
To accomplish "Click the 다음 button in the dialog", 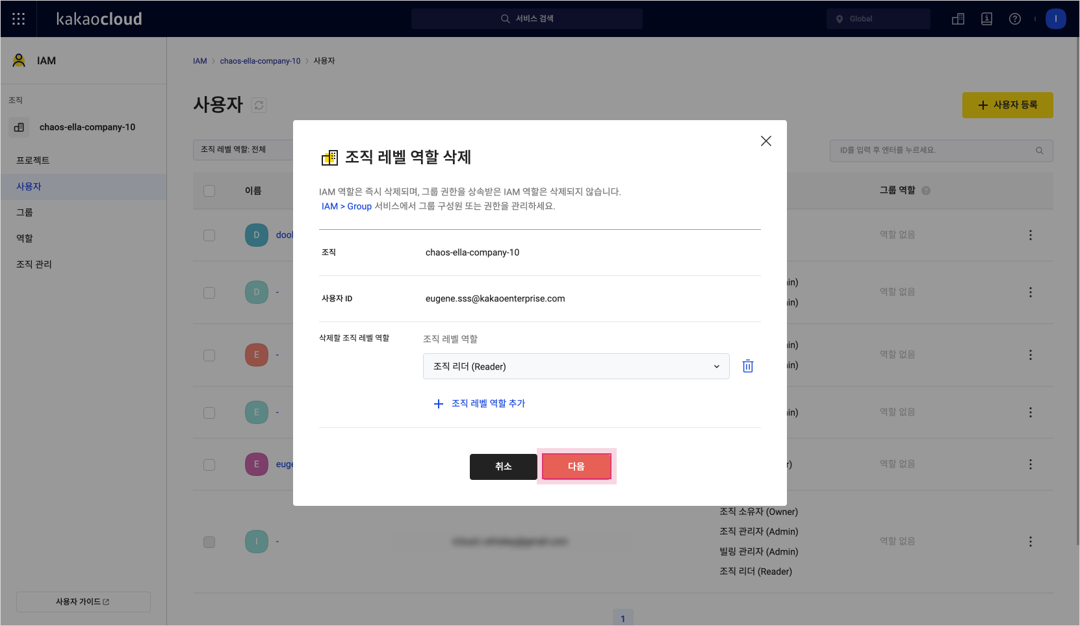I will [576, 466].
